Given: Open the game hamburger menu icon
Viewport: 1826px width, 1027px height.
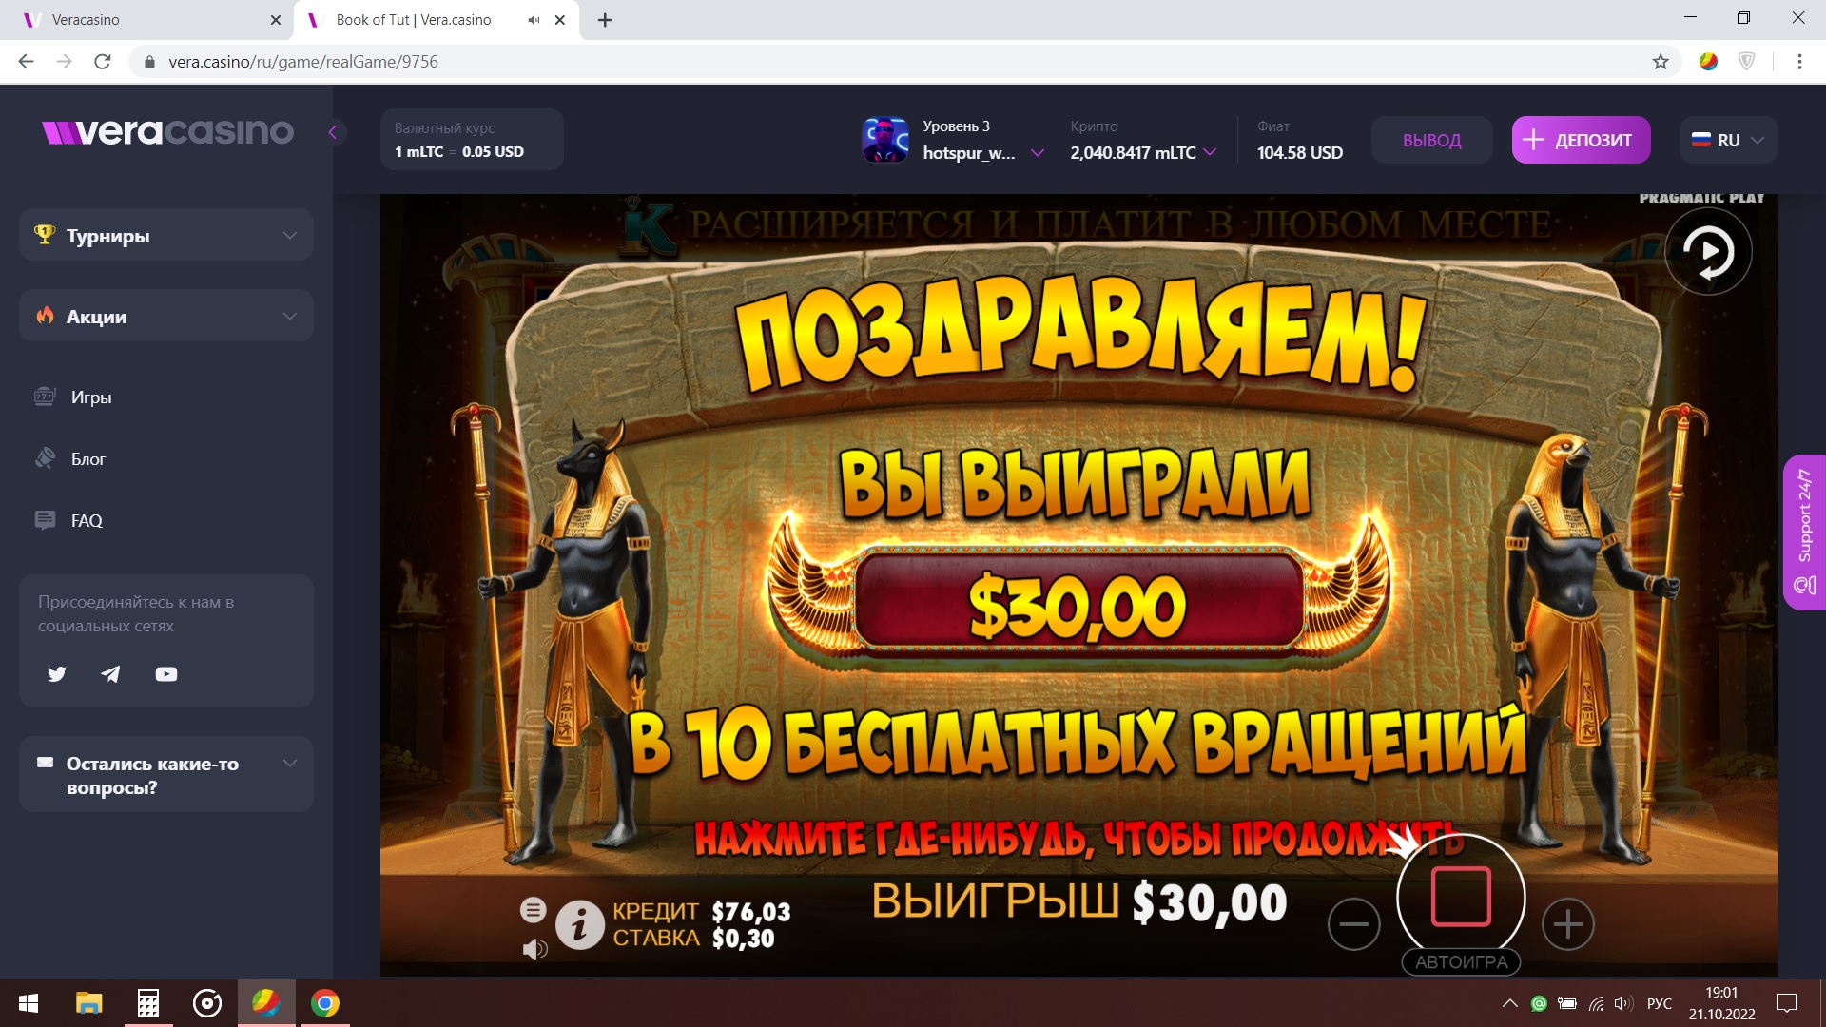Looking at the screenshot, I should point(533,910).
